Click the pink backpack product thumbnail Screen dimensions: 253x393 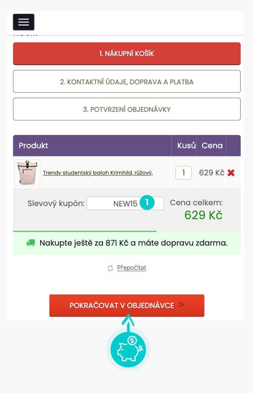click(27, 173)
